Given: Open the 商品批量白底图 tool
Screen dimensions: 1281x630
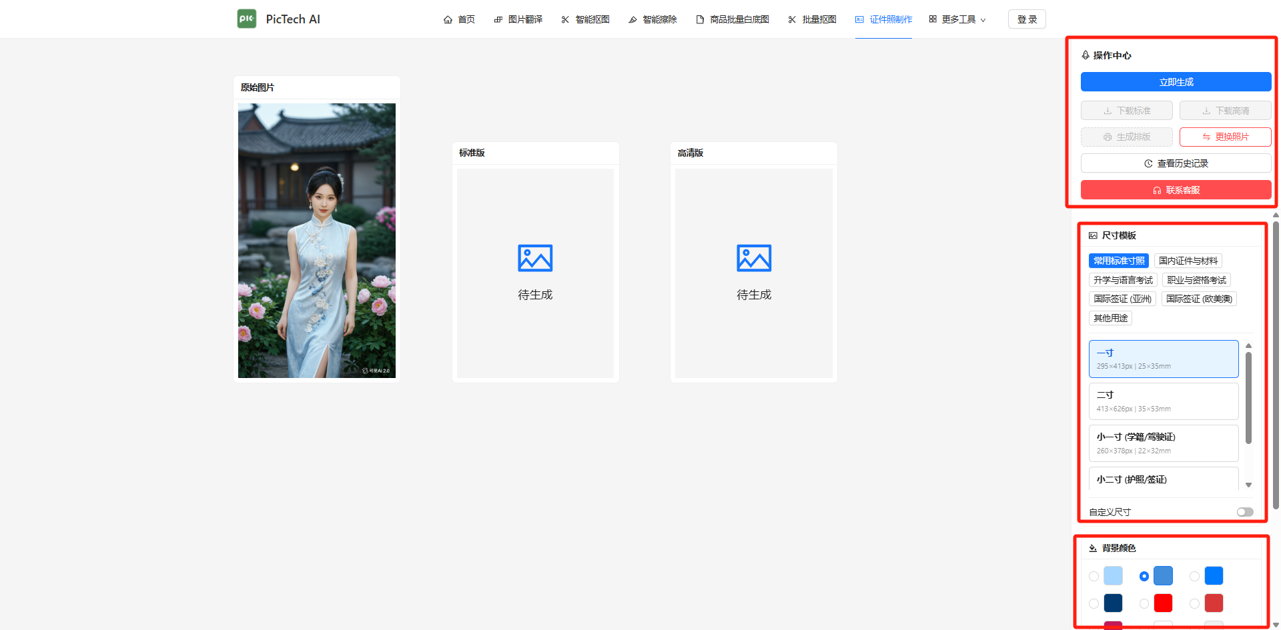Looking at the screenshot, I should point(732,19).
